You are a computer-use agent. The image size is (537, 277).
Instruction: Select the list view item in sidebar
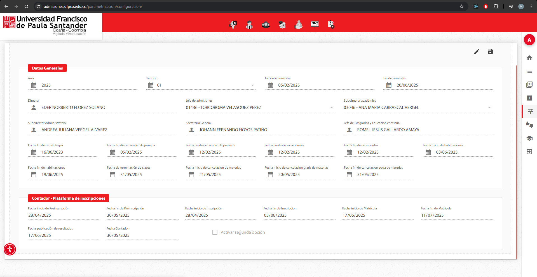[x=529, y=71]
